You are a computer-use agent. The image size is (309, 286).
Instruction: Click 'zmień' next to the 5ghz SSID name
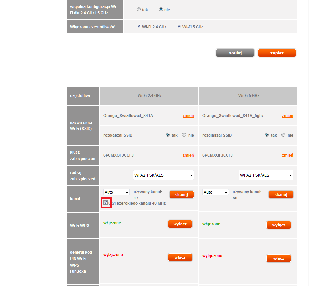287,116
